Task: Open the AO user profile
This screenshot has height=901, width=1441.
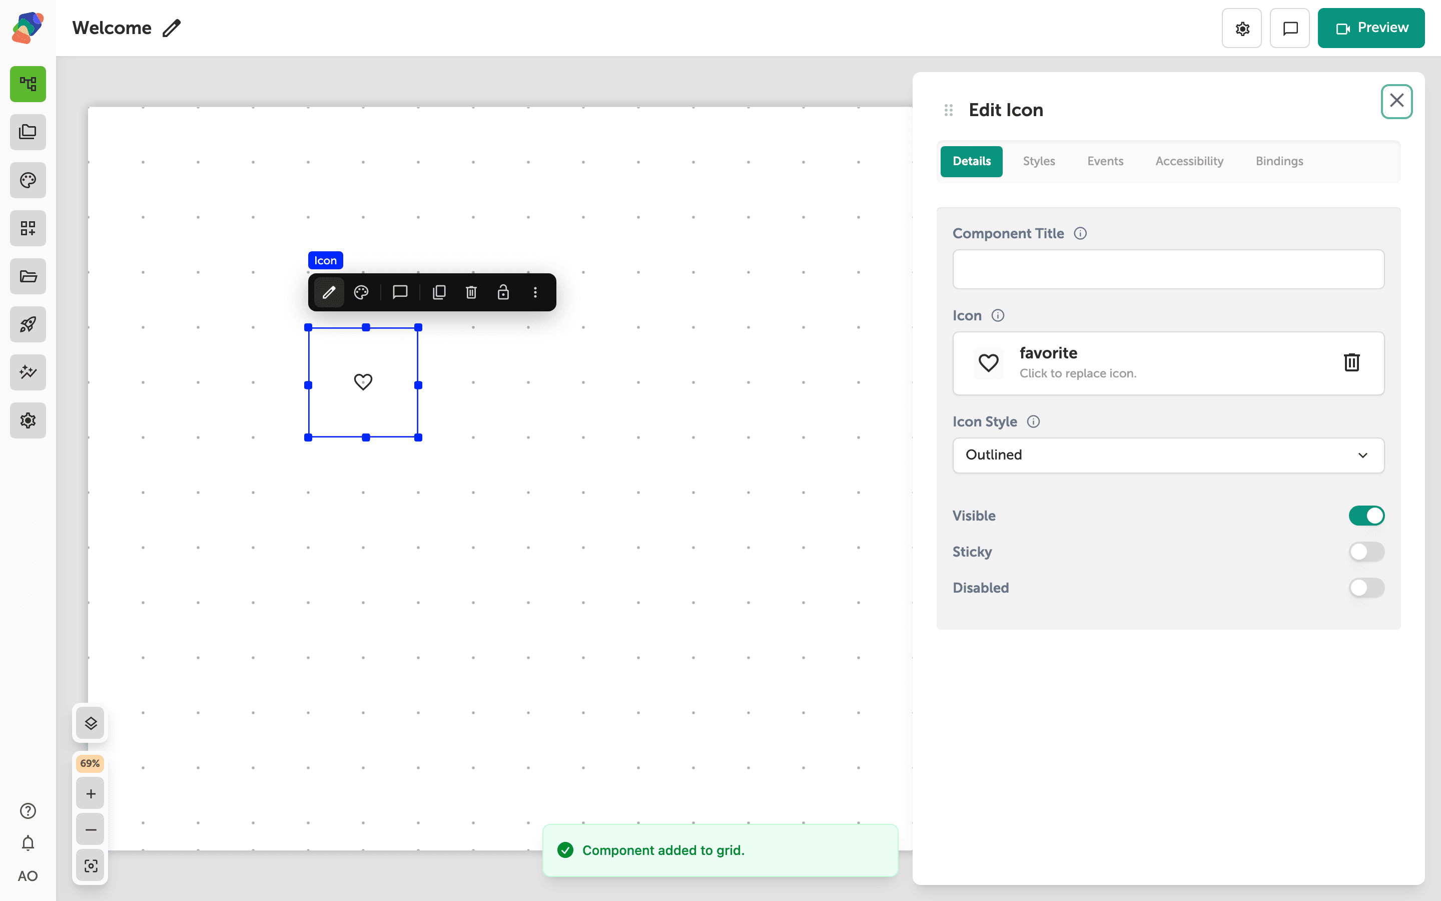Action: 28,876
